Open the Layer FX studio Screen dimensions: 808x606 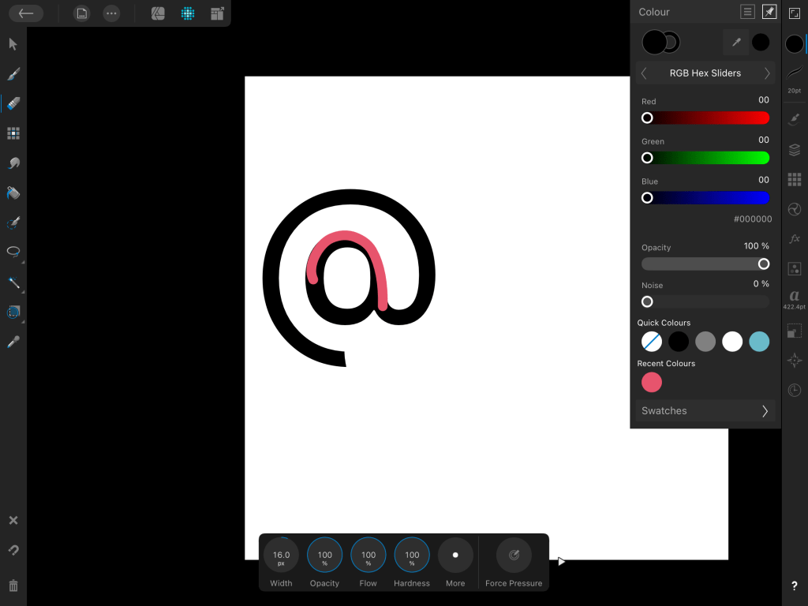point(795,239)
